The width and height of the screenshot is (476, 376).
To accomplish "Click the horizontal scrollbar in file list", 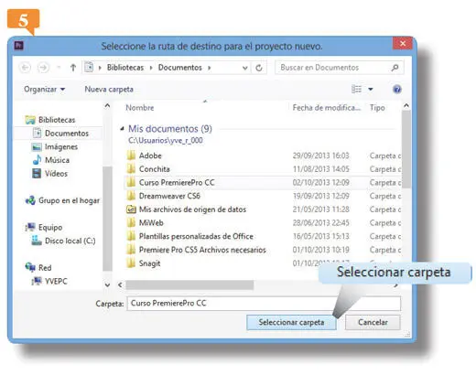I will 189,285.
